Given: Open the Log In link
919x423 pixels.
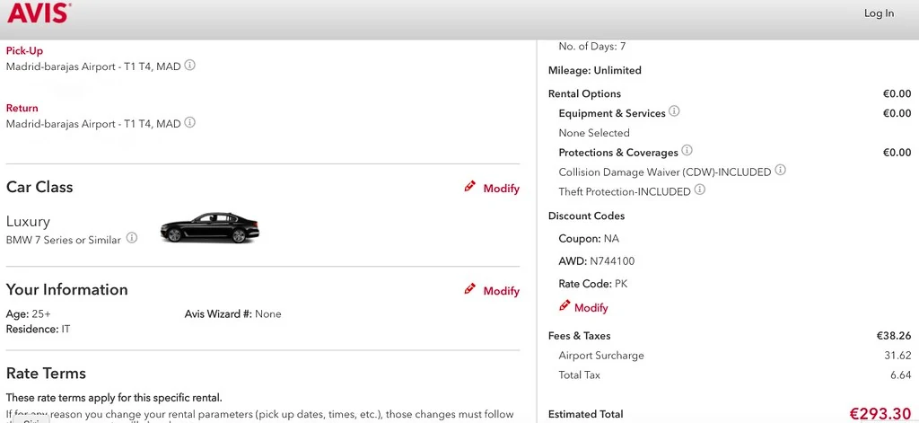Looking at the screenshot, I should coord(878,13).
